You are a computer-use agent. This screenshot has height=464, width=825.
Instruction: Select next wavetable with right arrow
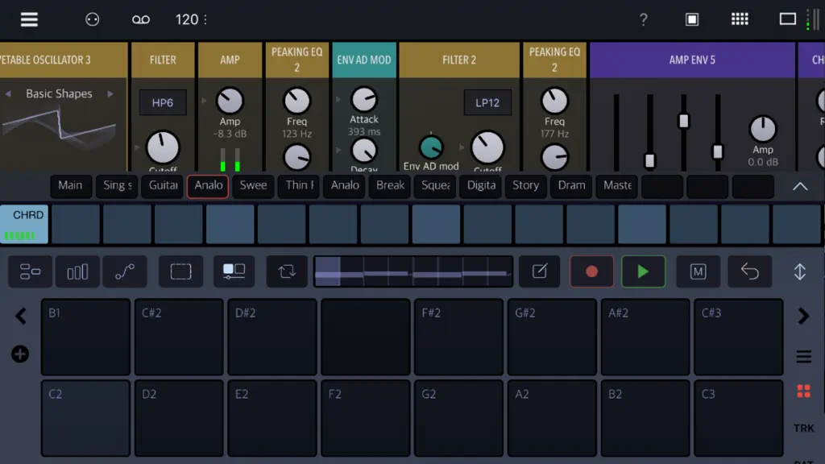(x=110, y=94)
